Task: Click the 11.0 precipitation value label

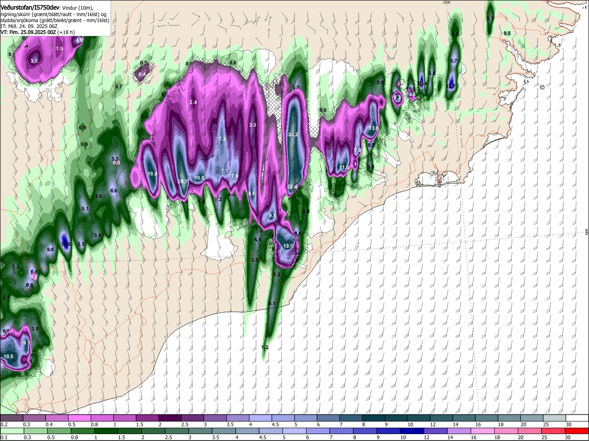Action: (344, 167)
